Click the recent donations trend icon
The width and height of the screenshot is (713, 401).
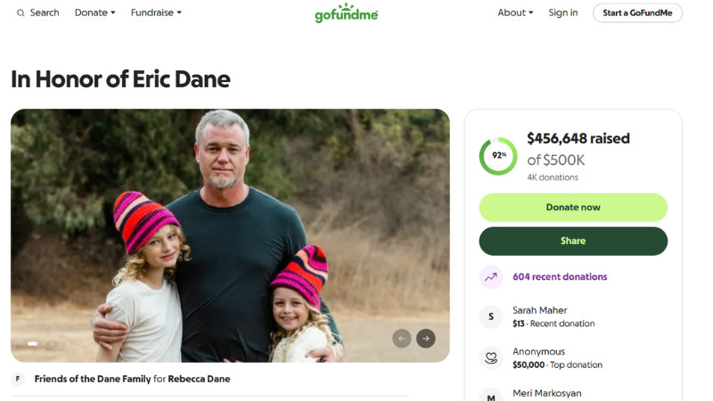491,277
